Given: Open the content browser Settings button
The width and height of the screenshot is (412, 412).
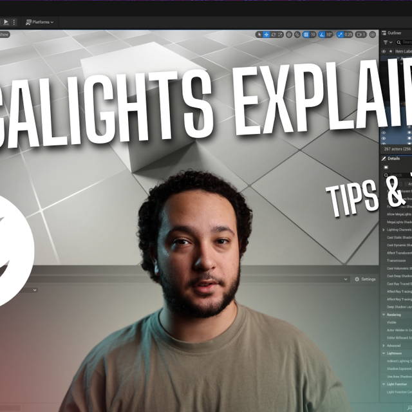Looking at the screenshot, I should (365, 279).
